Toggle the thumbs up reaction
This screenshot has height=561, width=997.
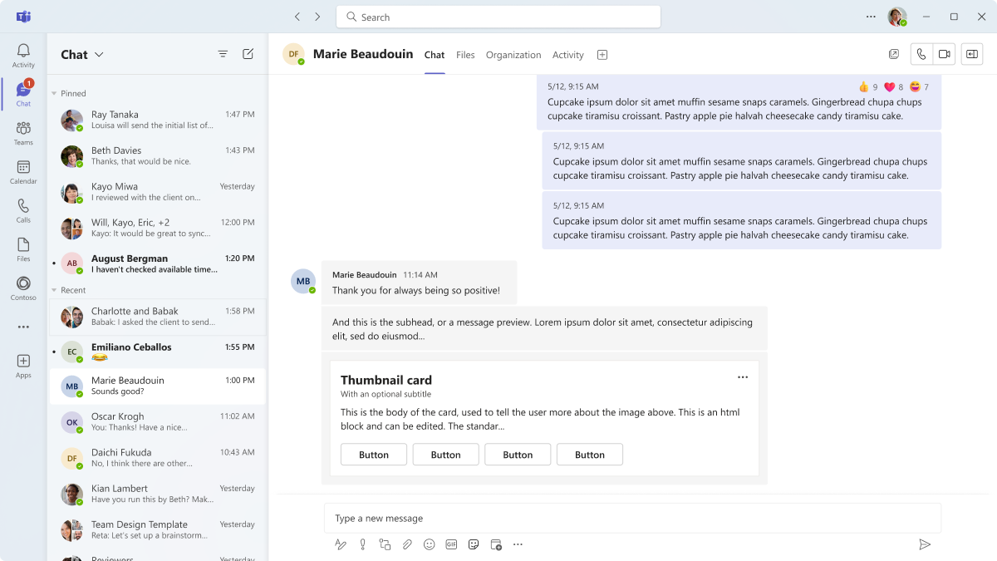(868, 86)
